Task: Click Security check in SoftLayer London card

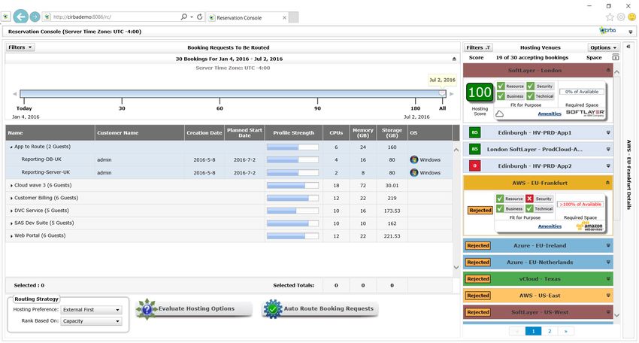Action: [530, 86]
